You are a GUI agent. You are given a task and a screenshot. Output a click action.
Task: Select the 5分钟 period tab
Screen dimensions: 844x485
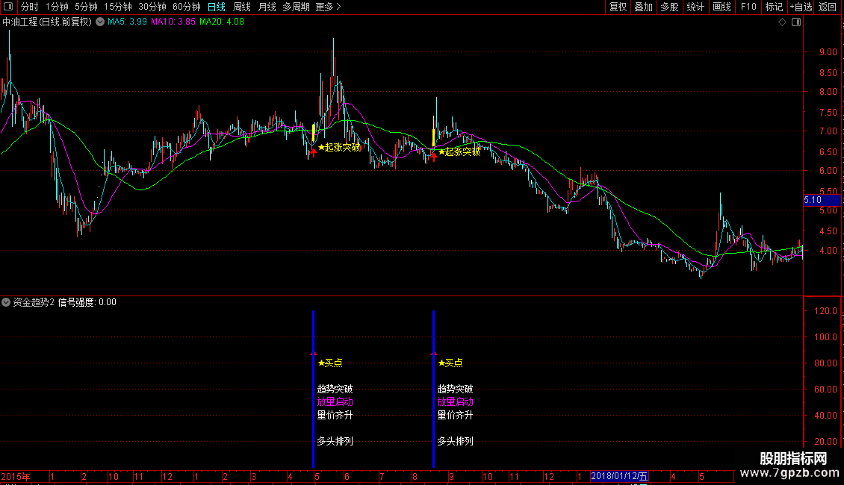coord(86,7)
